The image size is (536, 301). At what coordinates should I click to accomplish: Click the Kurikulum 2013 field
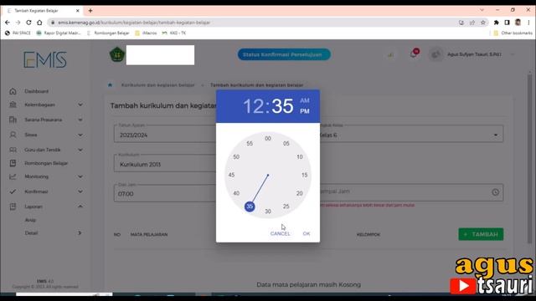(x=165, y=163)
